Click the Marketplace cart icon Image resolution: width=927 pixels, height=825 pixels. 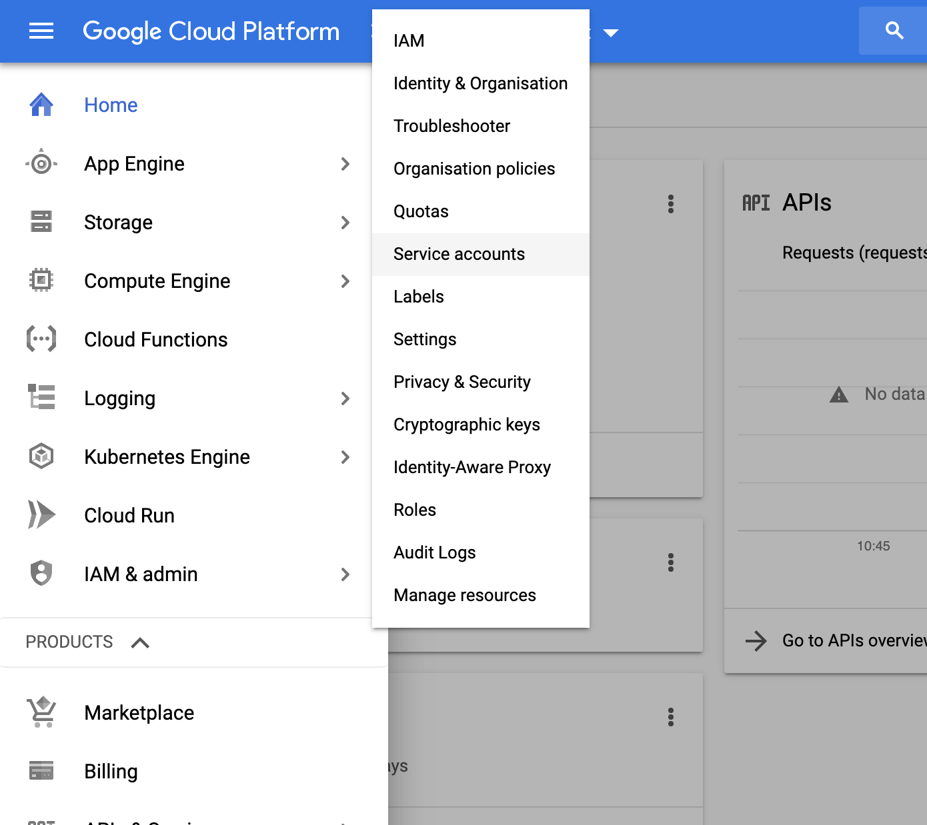tap(41, 712)
